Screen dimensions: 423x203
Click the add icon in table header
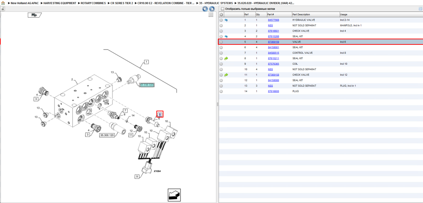(221, 14)
